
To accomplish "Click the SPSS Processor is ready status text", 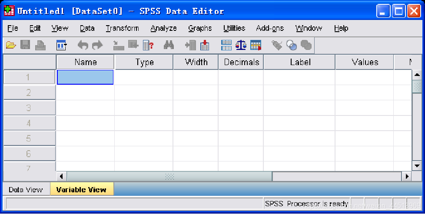I will (306, 204).
